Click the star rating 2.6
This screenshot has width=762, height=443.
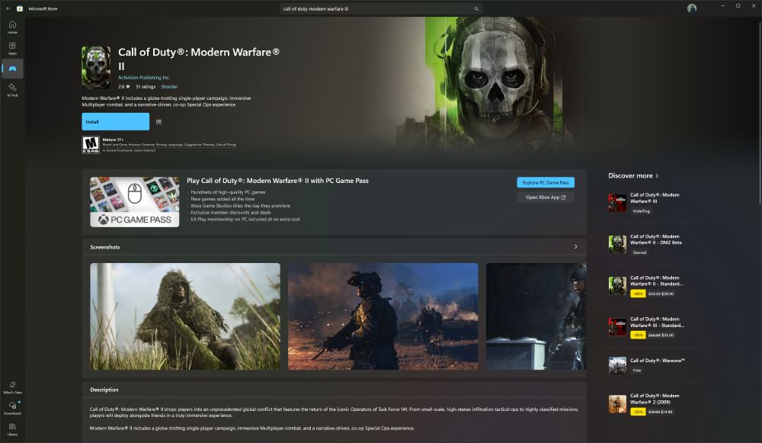[124, 87]
